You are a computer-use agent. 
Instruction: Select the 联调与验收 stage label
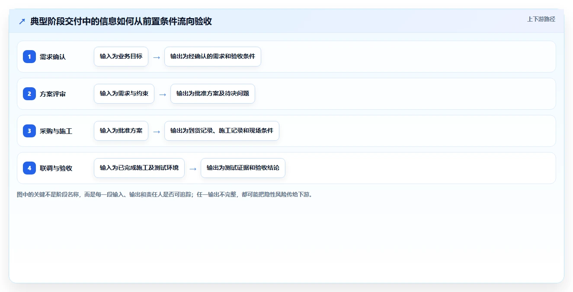coord(56,168)
